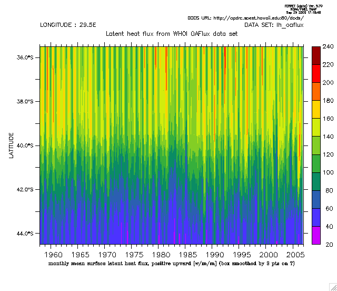Viewport: 337px width, 291px height.
Task: Click the orange 180-200 colorbar swatch
Action: point(316,92)
